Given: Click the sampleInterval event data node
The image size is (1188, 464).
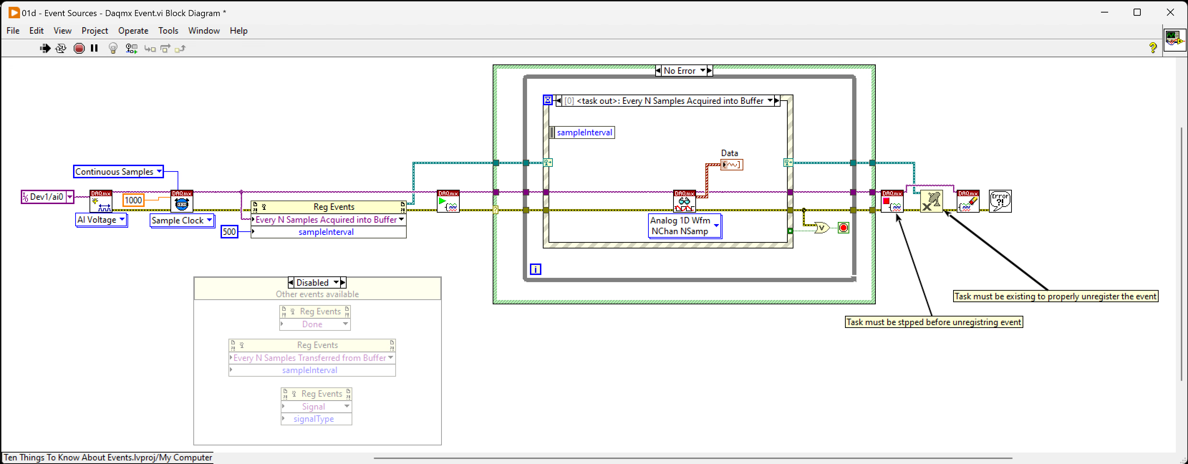Looking at the screenshot, I should point(582,132).
